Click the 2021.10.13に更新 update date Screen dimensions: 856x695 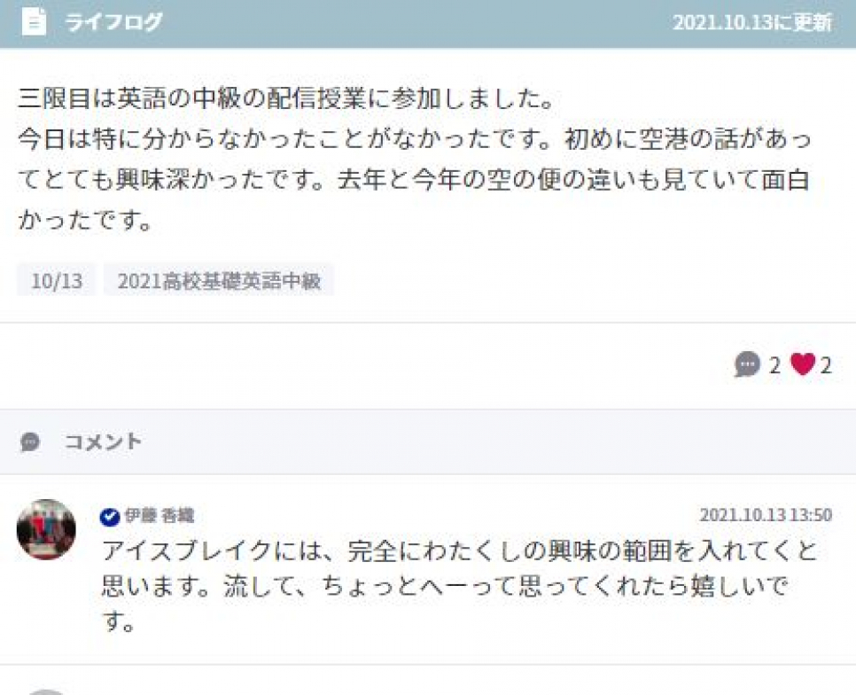click(x=752, y=23)
